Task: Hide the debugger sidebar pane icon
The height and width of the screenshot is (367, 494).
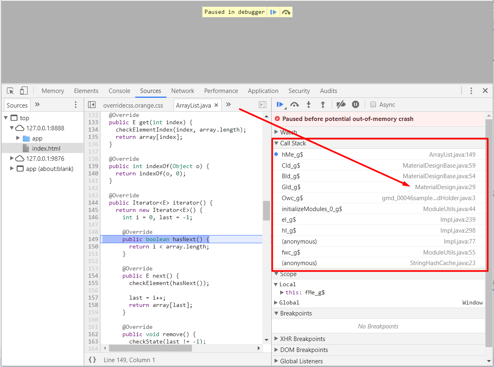Action: coord(263,105)
